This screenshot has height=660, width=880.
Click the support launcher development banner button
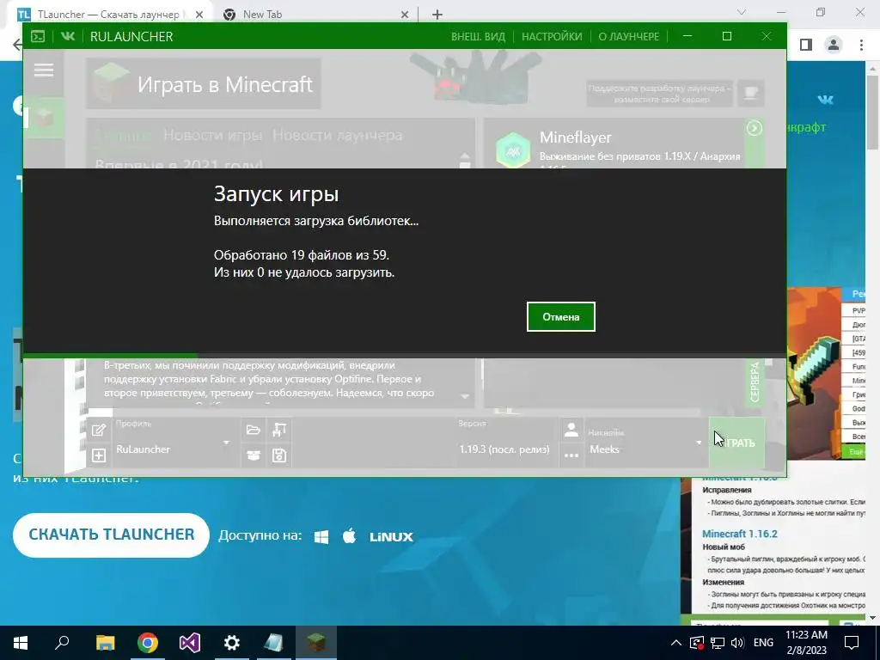click(x=659, y=94)
